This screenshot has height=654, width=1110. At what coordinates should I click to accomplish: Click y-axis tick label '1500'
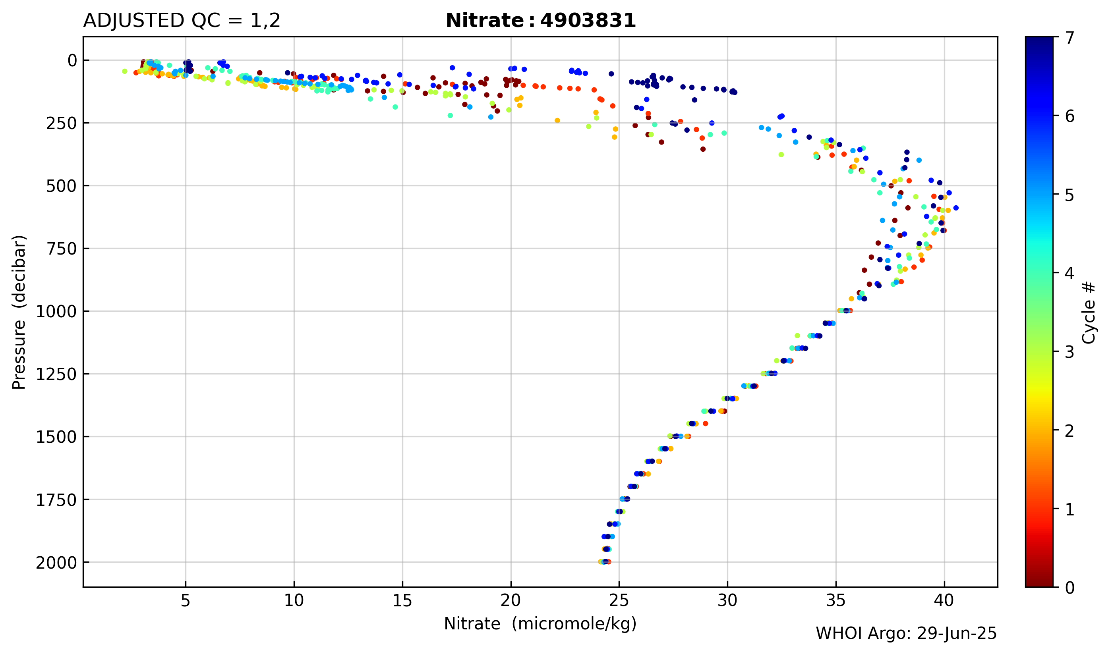[x=56, y=438]
